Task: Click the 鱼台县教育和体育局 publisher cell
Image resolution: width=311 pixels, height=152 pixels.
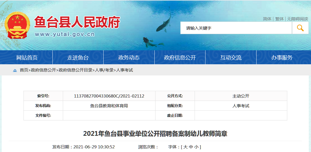Action: pos(109,106)
